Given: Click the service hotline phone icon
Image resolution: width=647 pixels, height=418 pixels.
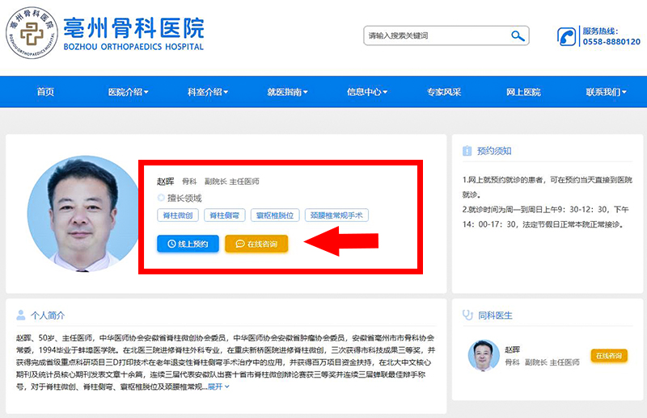Looking at the screenshot, I should (x=567, y=36).
